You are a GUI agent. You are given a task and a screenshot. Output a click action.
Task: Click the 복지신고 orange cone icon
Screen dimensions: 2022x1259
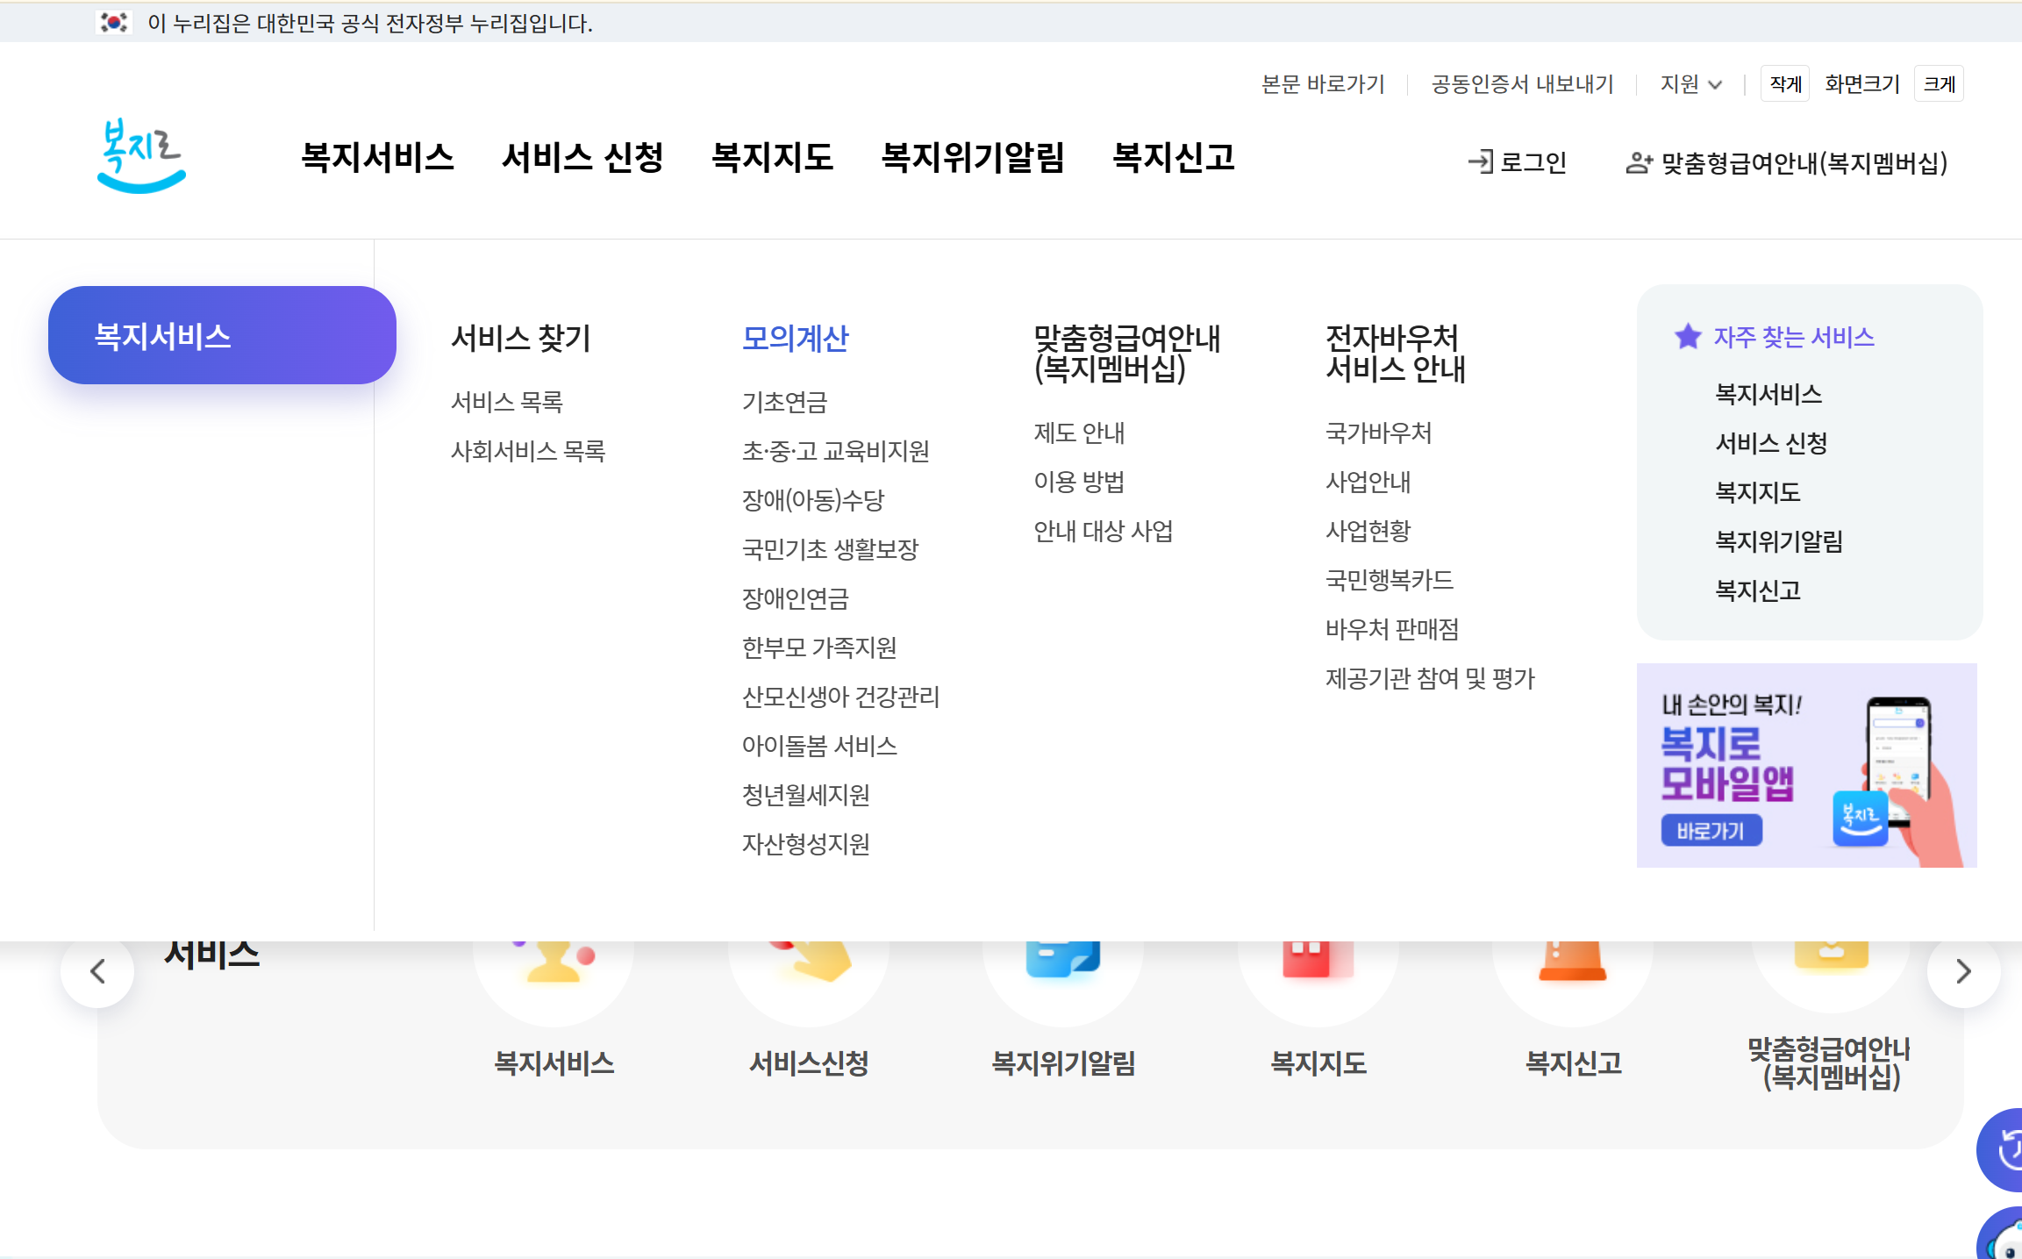coord(1572,961)
